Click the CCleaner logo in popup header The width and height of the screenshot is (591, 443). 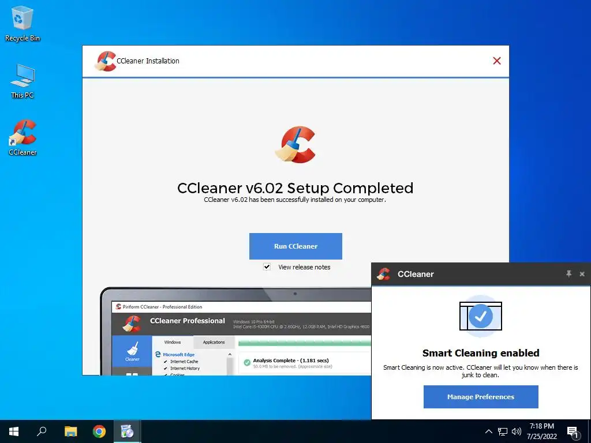(383, 274)
